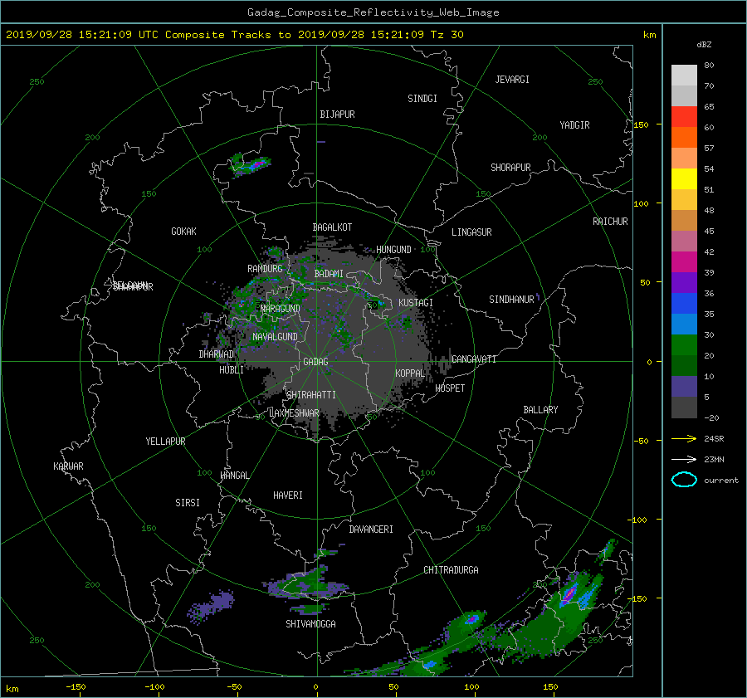The image size is (747, 698).
Task: Select the HOSPET label
Action: (x=450, y=388)
